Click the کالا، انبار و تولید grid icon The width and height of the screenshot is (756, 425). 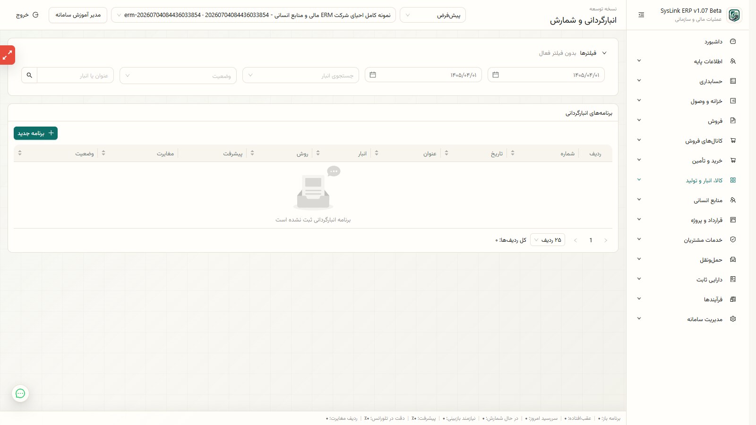click(x=733, y=180)
